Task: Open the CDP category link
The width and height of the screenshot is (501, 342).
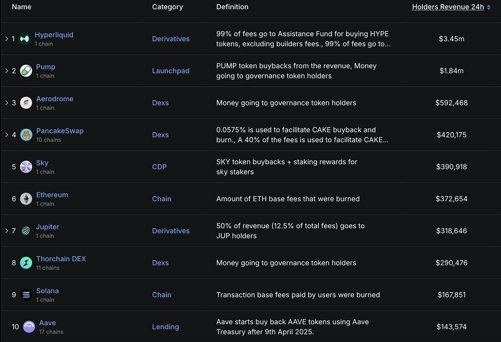Action: 159,167
